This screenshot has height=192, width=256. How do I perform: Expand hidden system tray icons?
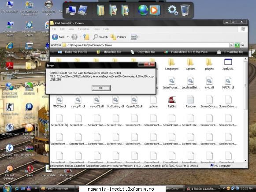224,188
